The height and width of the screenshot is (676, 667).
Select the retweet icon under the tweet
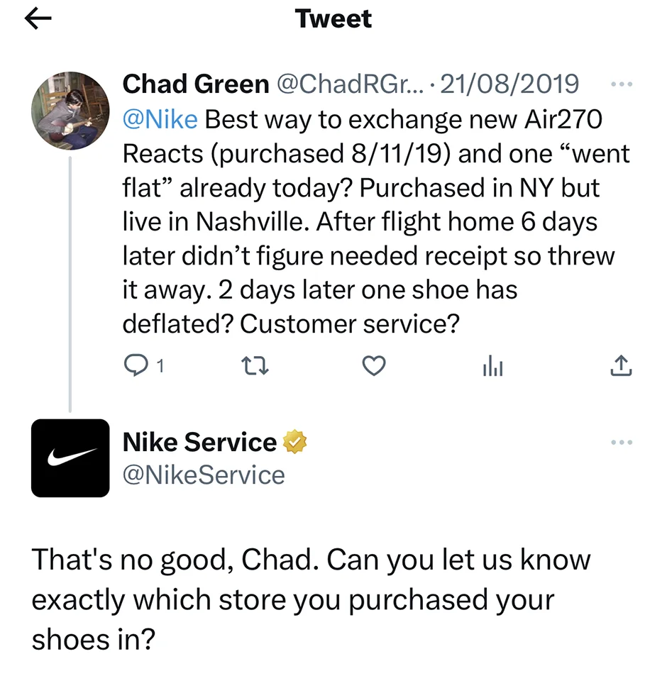point(255,365)
